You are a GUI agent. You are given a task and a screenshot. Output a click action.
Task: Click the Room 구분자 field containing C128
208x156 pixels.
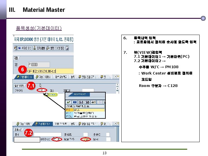click(x=86, y=139)
